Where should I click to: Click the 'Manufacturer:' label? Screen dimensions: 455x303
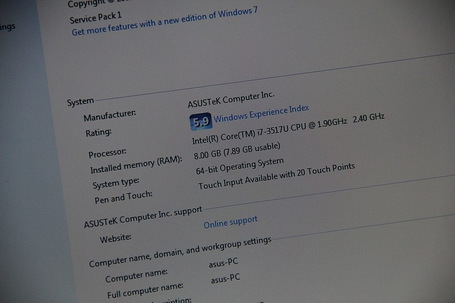110,116
